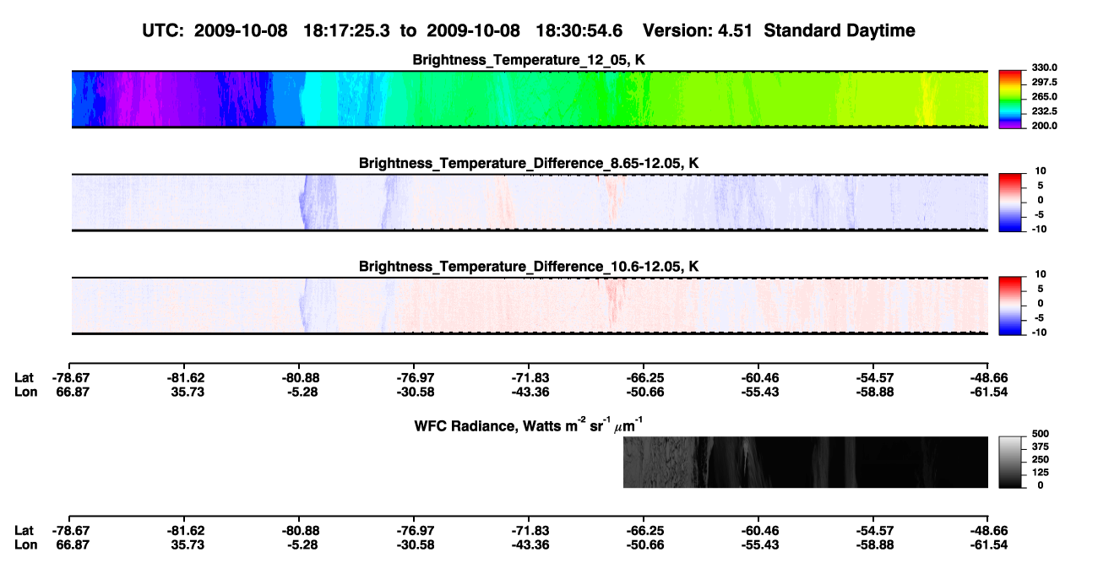The width and height of the screenshot is (1098, 563).
Task: Click latitude '-80.88' on axis below 10.6-12.05 panel
Action: click(x=301, y=377)
